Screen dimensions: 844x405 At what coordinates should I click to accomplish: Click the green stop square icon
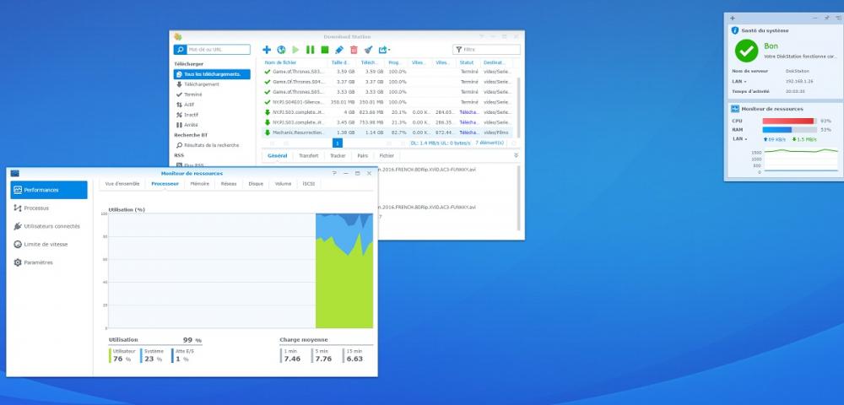(x=325, y=50)
